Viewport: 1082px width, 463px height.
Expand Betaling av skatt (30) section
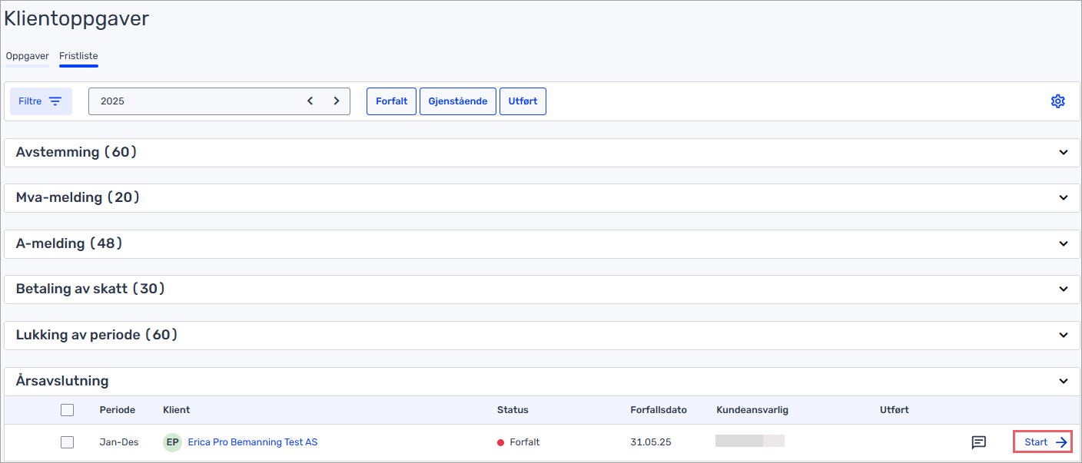click(x=540, y=289)
